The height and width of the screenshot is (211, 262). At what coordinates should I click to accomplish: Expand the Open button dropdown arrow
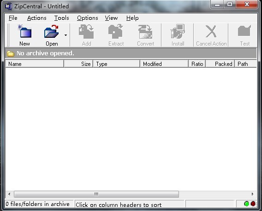pos(65,35)
